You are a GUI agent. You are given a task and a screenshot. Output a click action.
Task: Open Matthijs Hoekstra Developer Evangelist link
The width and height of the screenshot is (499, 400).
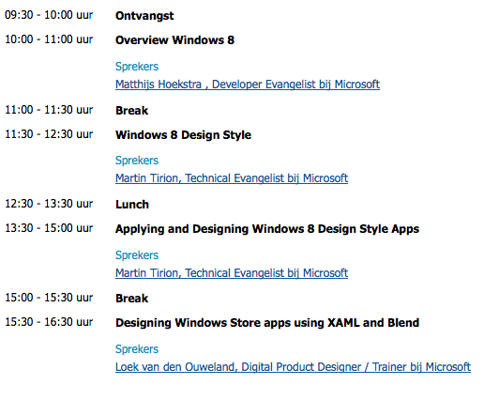point(248,85)
